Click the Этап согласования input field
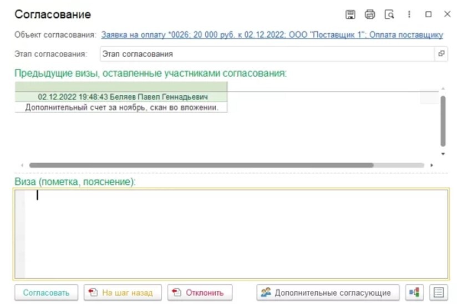This screenshot has height=307, width=463. point(266,54)
